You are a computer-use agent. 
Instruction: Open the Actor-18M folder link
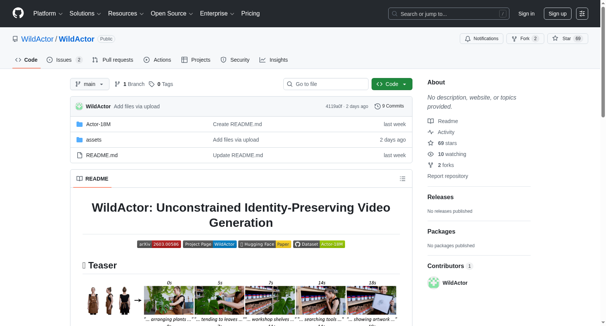click(98, 124)
